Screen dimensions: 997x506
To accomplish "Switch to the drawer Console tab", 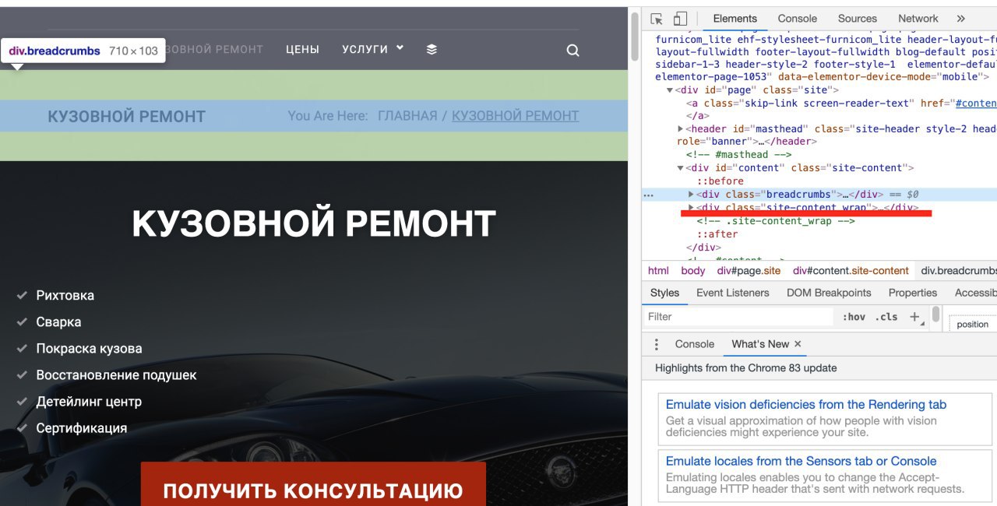I will [695, 344].
